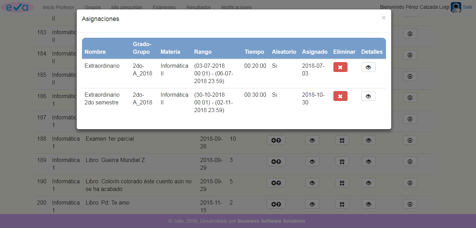Open the Mis preguntas menu
The image size is (476, 228).
point(127,7)
